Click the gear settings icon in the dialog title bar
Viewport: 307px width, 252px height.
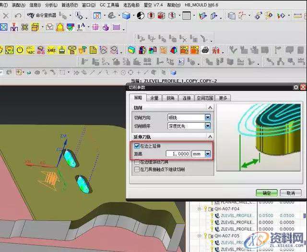(x=296, y=87)
